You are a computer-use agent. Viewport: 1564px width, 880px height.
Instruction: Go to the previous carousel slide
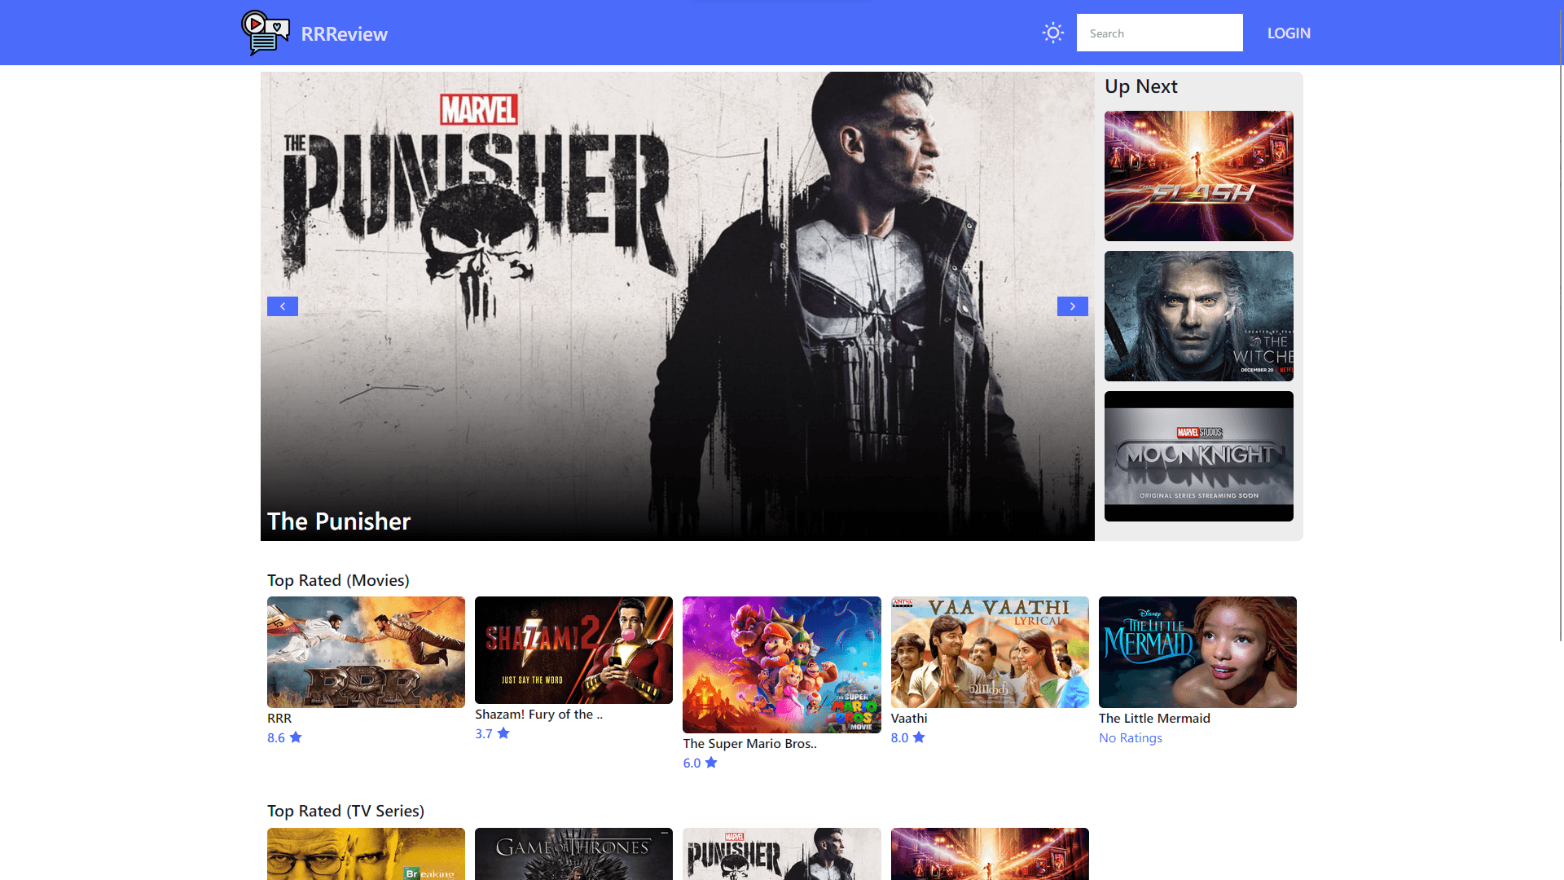click(x=283, y=306)
